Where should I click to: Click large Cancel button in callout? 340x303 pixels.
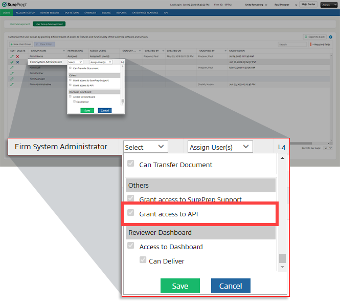[231, 286]
